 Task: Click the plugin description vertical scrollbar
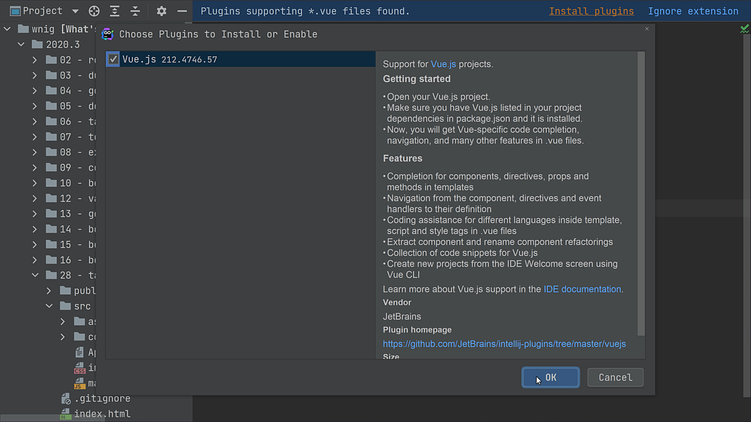641,193
